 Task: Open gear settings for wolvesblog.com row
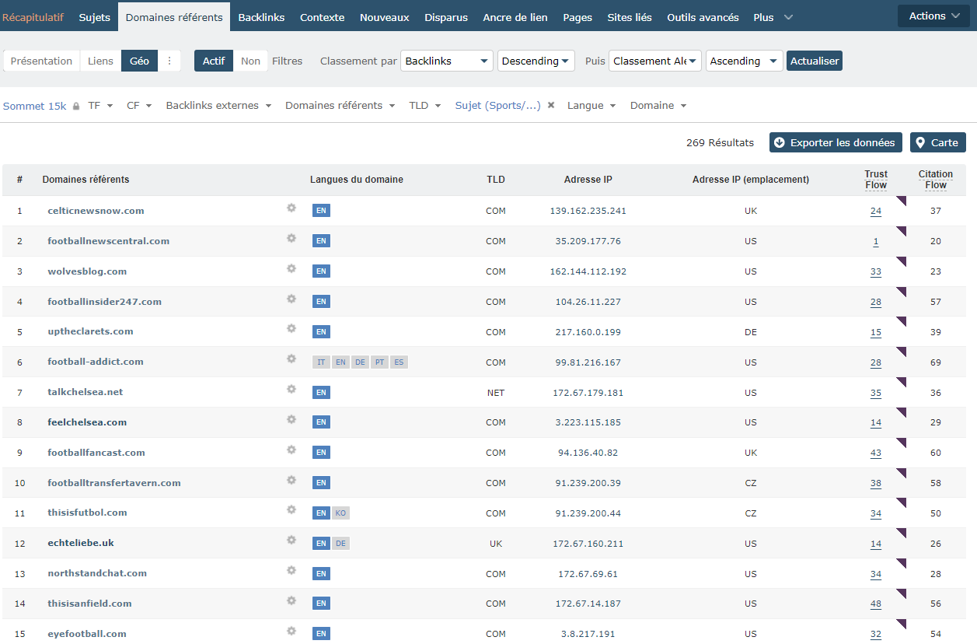(291, 268)
